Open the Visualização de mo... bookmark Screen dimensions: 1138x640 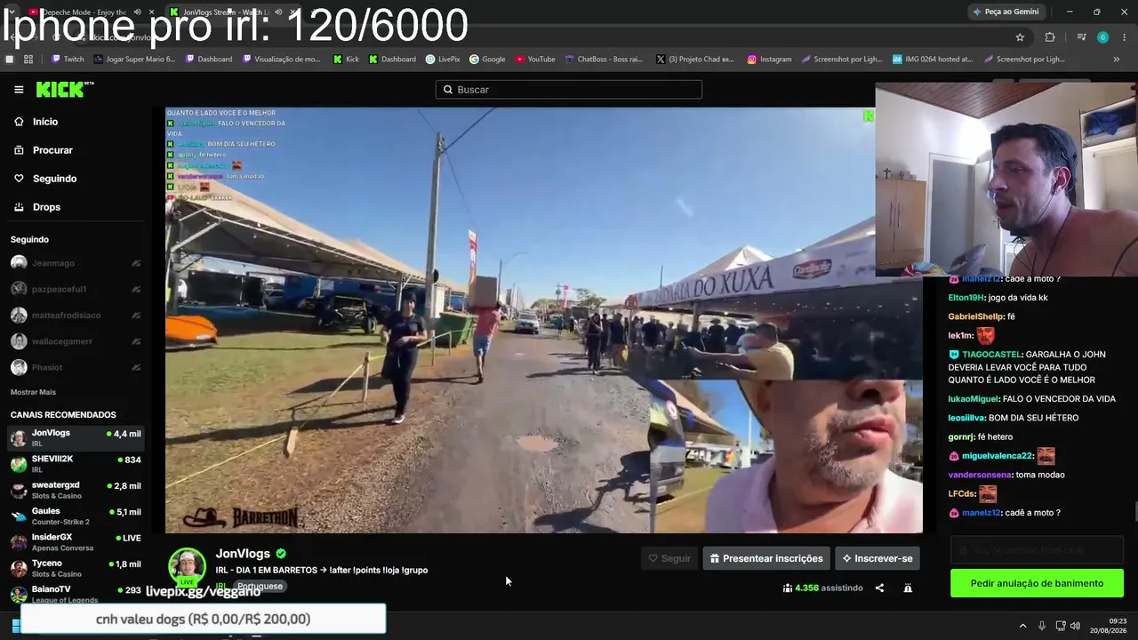click(280, 60)
